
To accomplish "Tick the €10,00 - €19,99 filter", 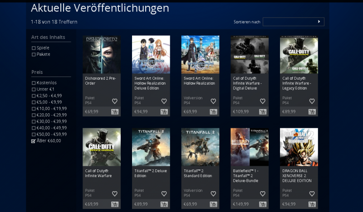I will 34,109.
